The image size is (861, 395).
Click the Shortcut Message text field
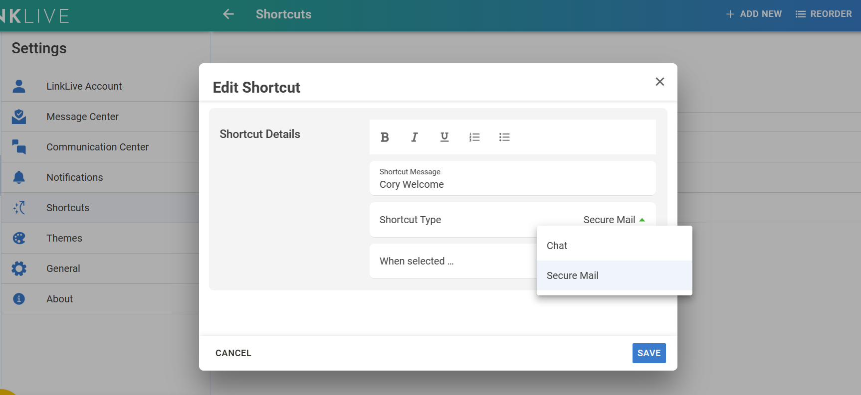(x=512, y=184)
